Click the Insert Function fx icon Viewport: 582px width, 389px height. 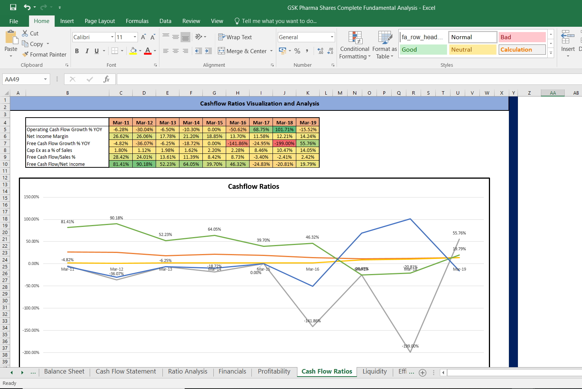107,79
